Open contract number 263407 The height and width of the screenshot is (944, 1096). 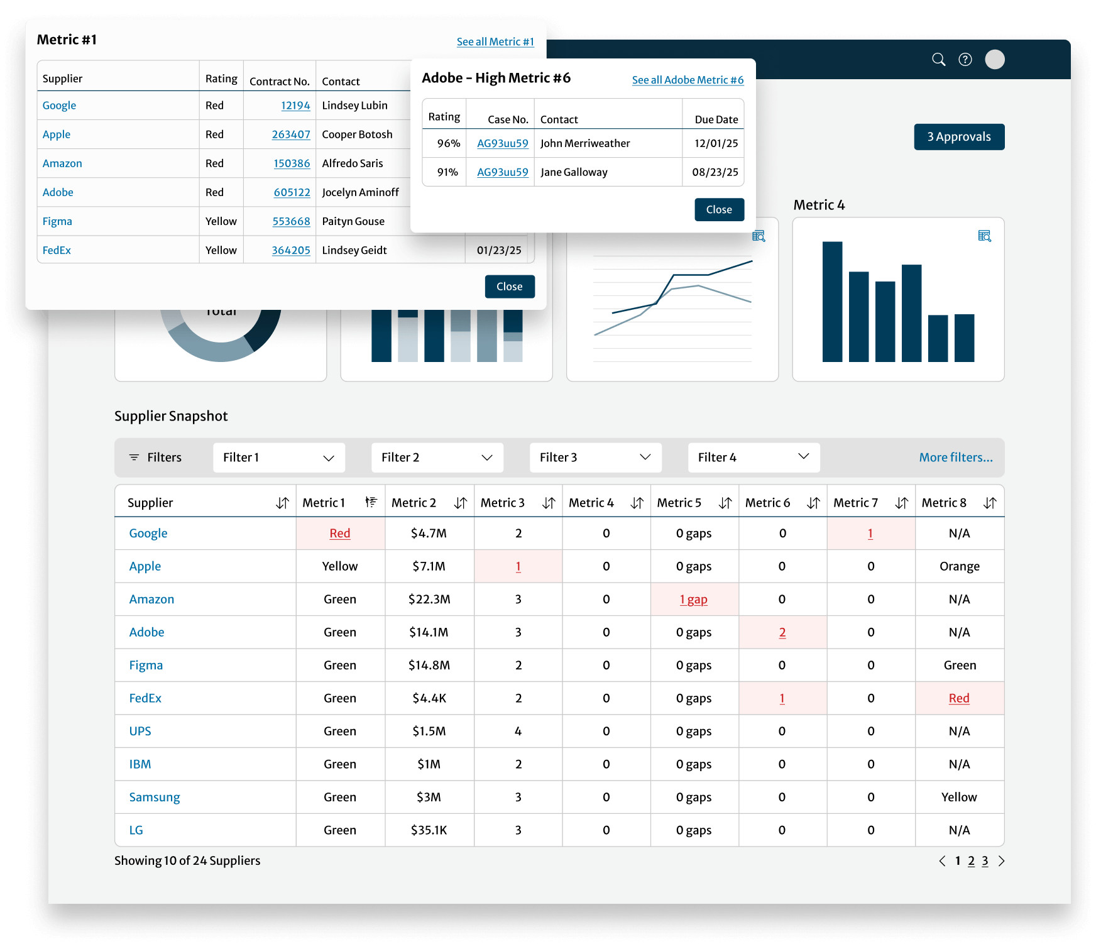click(291, 134)
